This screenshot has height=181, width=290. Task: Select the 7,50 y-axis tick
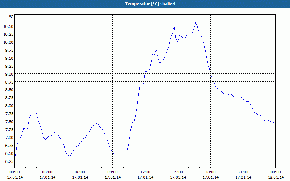[9, 122]
